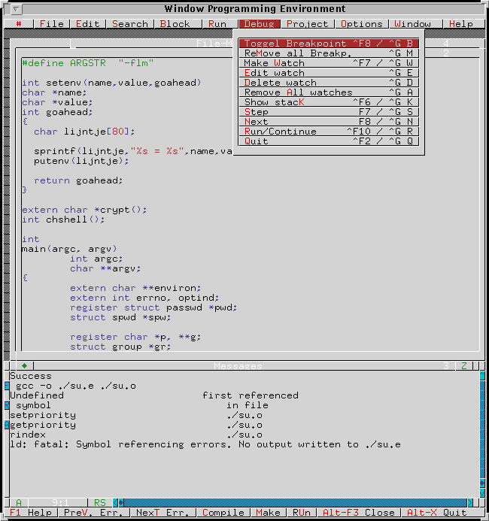This screenshot has height=521, width=489.
Task: Select Run/Continue in the Debug menu
Action: click(x=329, y=132)
